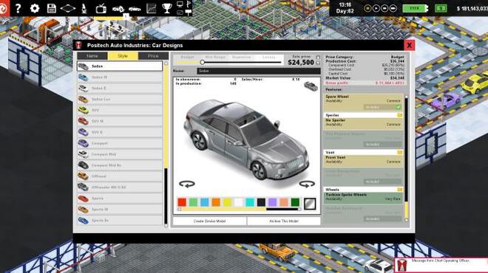This screenshot has height=273, width=488.
Task: Select the silver metallic paint swatch
Action: 310,204
